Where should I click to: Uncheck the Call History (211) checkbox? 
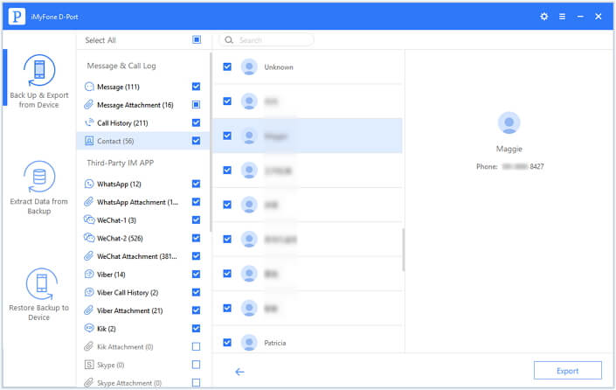196,122
